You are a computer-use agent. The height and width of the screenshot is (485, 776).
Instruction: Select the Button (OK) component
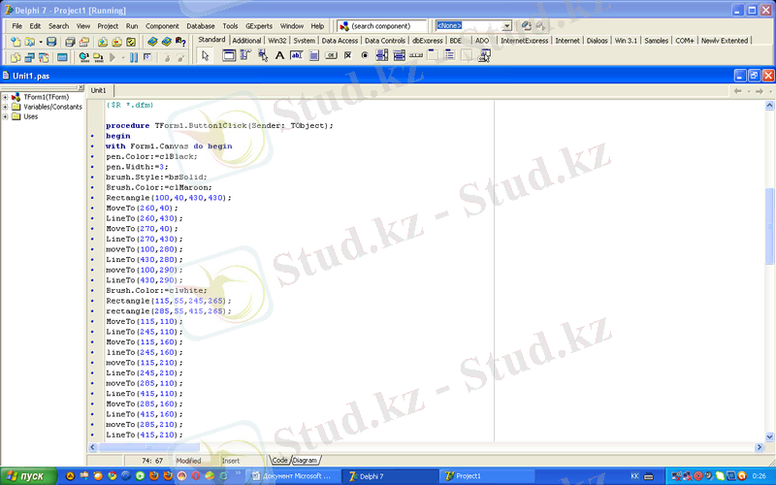click(x=331, y=55)
